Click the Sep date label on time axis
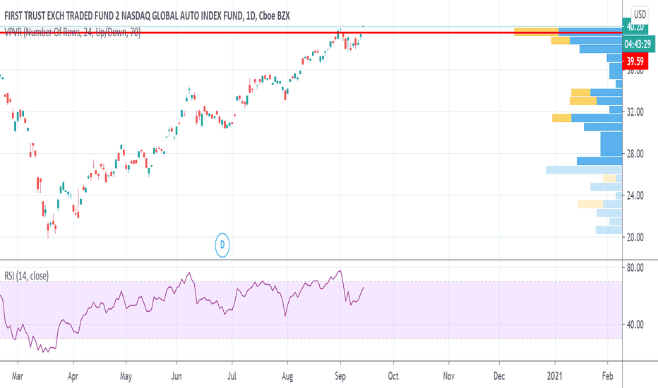 pos(340,376)
